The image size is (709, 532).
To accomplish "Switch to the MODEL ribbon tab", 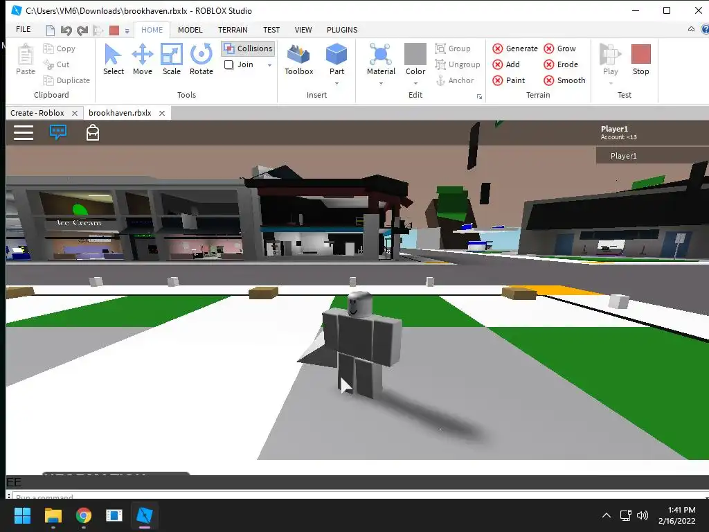I will point(190,30).
